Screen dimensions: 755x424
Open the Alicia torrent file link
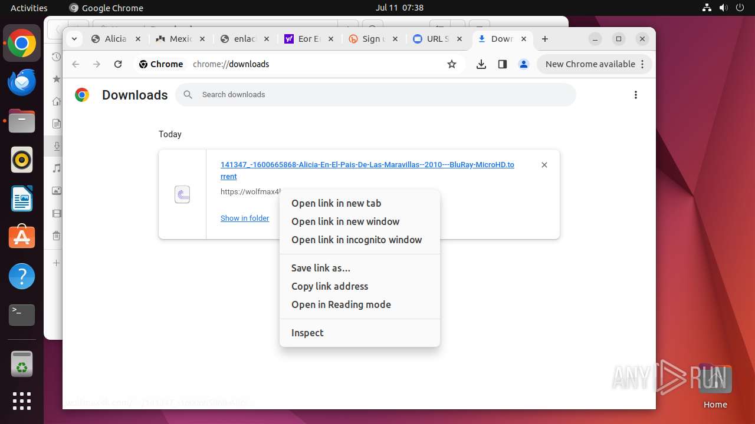click(367, 171)
